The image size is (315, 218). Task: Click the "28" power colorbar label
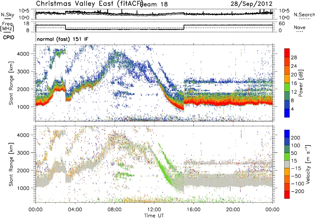point(294,58)
